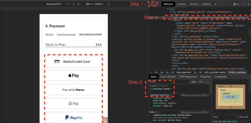Click Been referred by a friend link

tap(91, 34)
